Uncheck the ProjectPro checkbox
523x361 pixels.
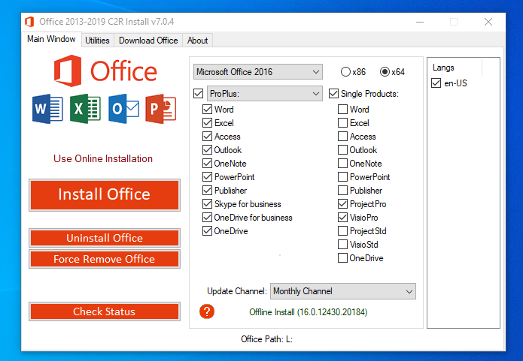342,203
